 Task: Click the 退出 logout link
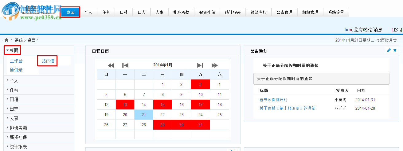tap(397, 30)
